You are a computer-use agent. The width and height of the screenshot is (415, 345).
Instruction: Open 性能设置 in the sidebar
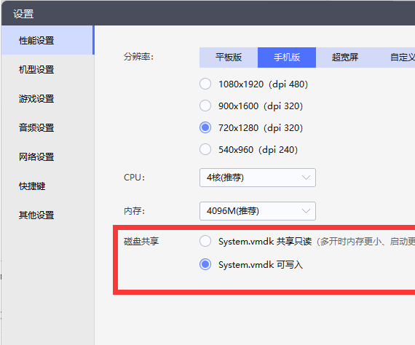[x=47, y=41]
